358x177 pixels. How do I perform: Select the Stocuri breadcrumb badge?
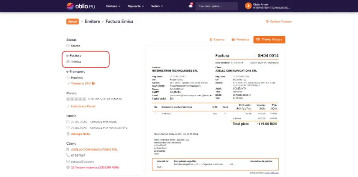coord(72,21)
